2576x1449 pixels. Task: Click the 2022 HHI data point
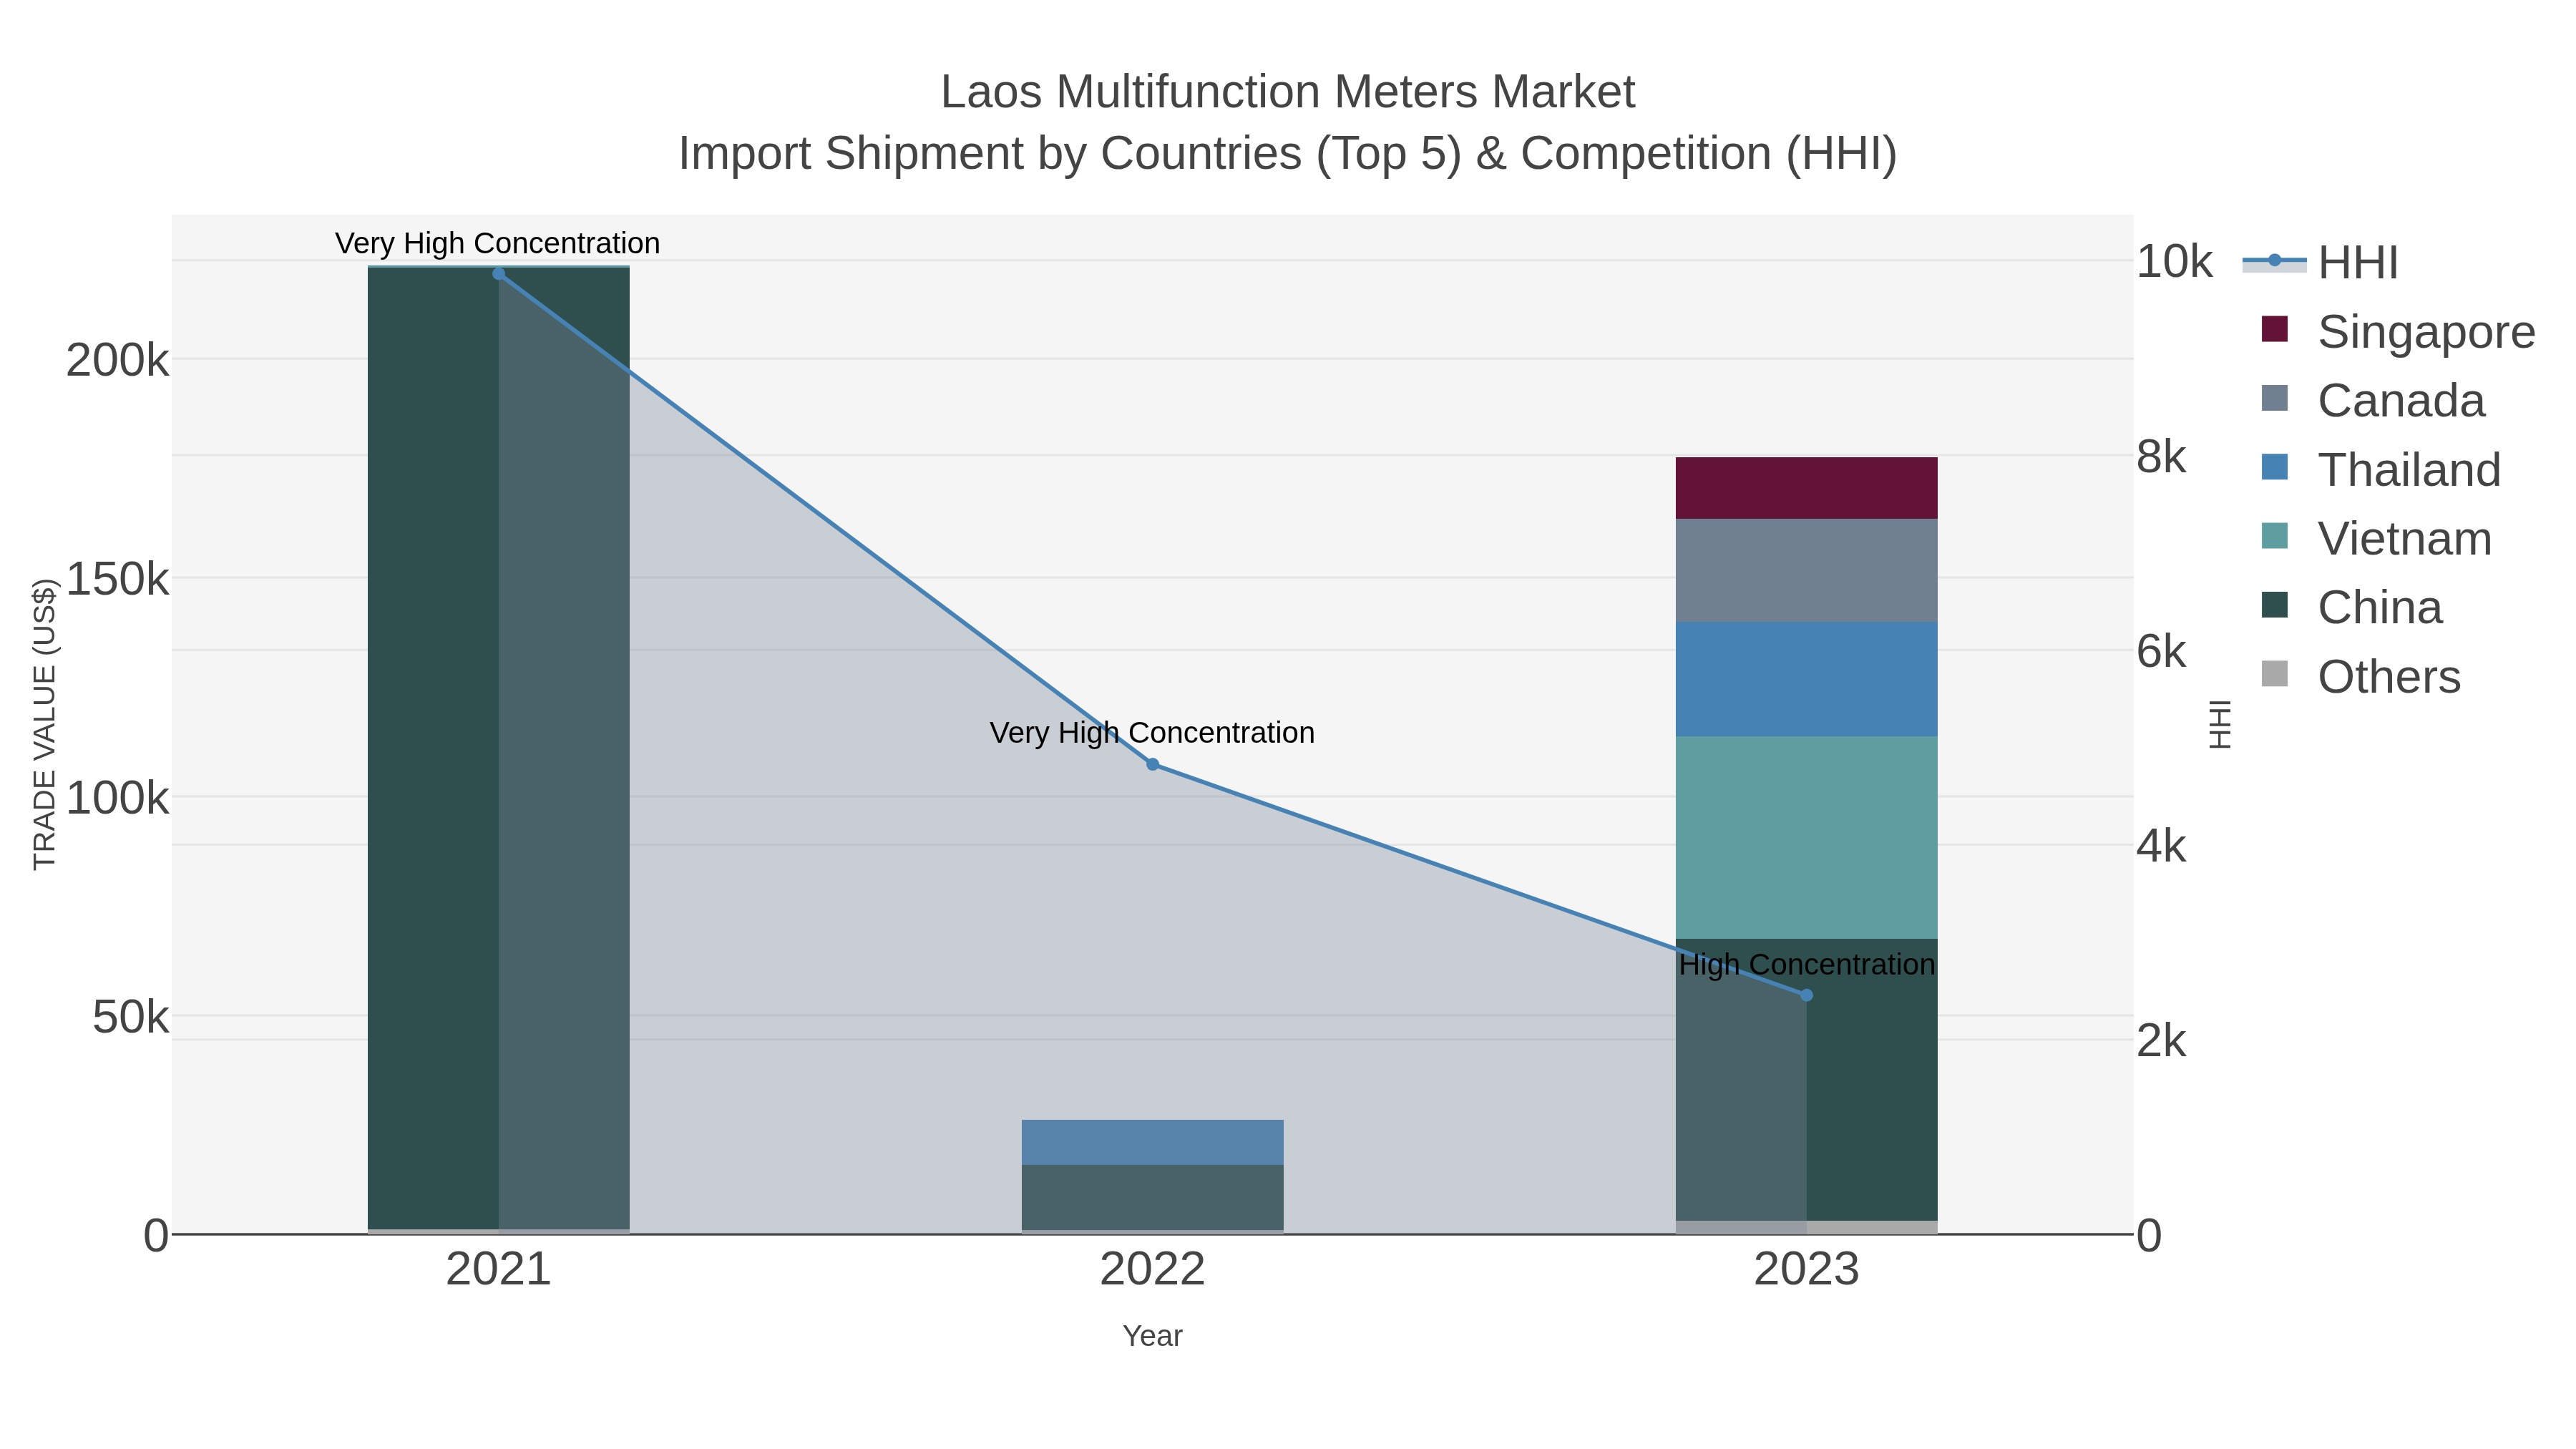[x=1152, y=764]
